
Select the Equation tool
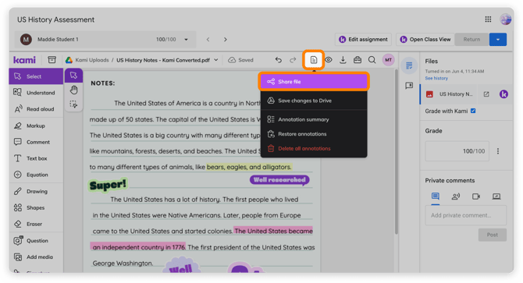(x=36, y=175)
